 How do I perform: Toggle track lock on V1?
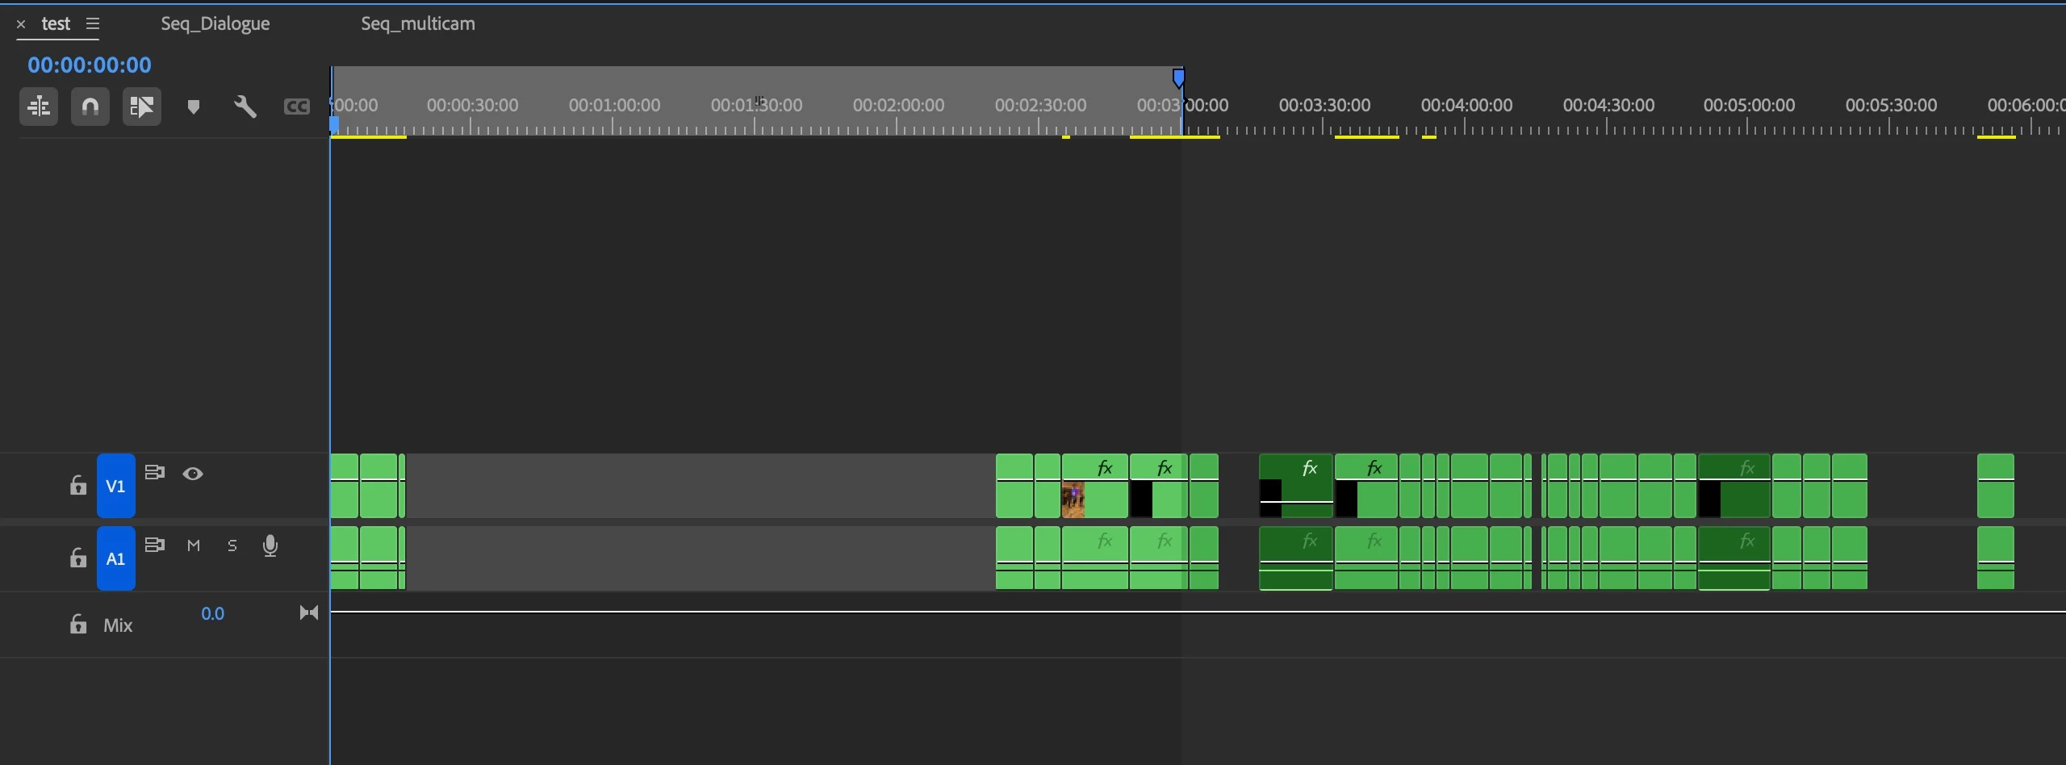click(77, 485)
